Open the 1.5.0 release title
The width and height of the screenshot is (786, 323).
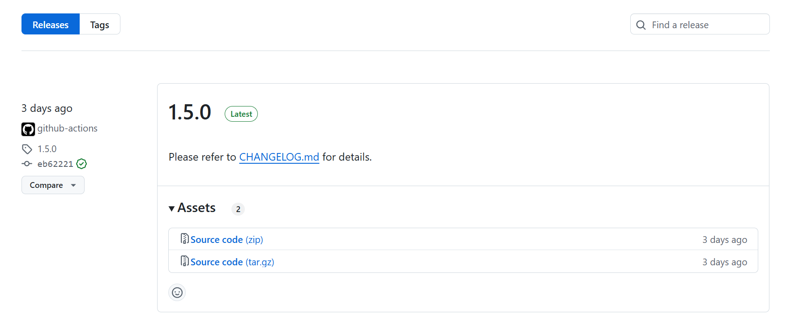click(190, 112)
